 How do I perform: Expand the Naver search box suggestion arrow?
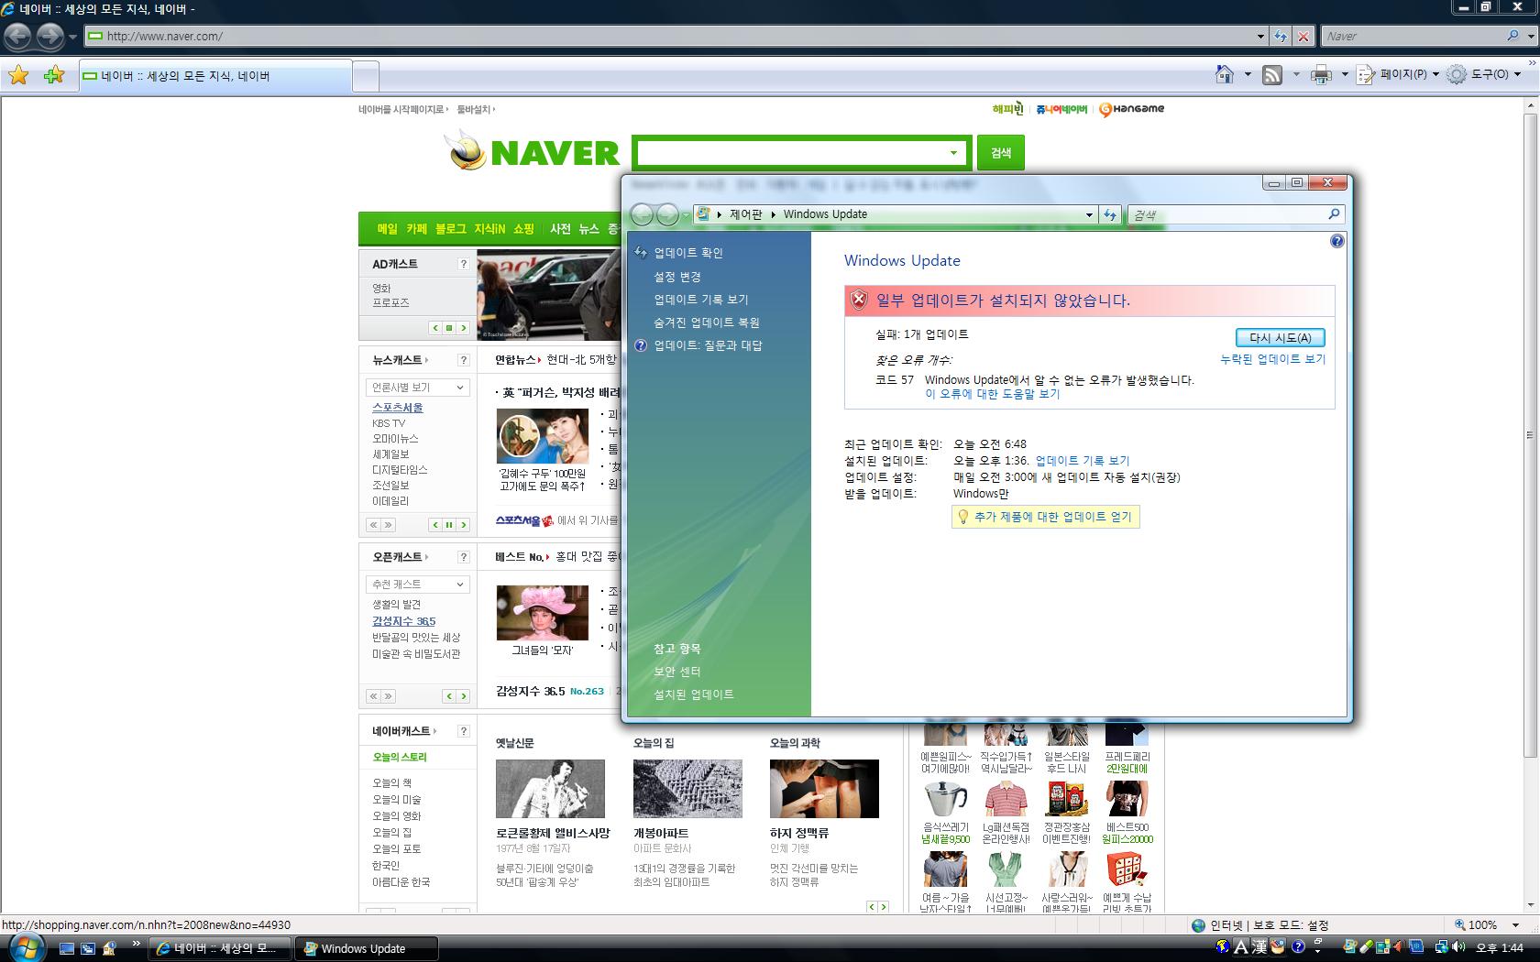click(x=953, y=153)
